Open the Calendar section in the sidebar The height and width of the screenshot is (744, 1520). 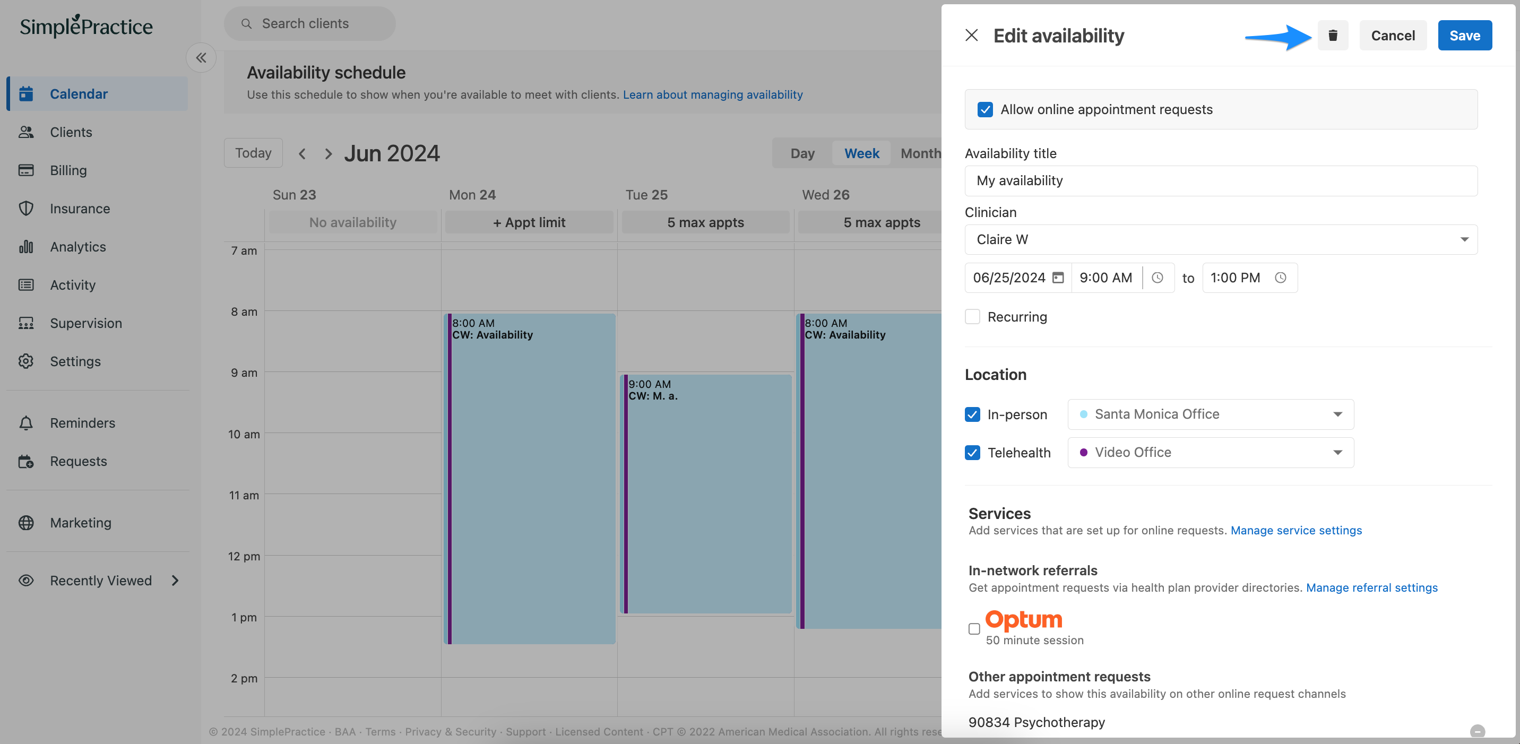(78, 93)
